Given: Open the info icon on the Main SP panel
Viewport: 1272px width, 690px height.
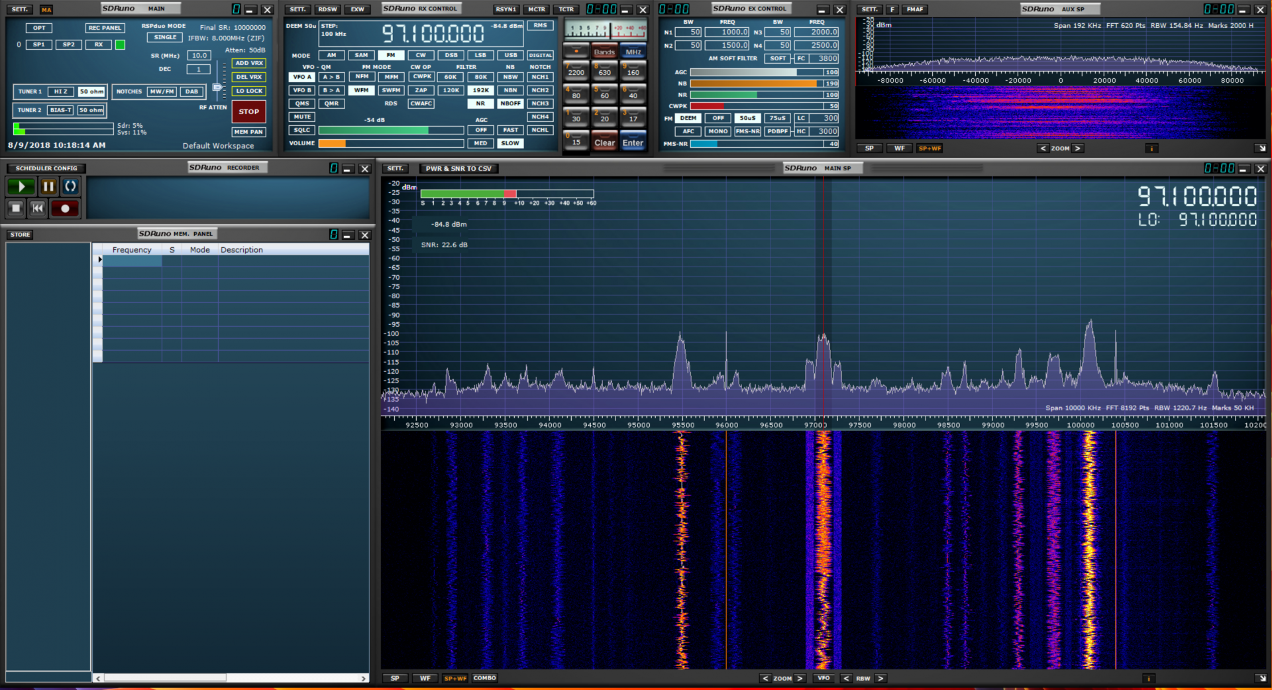Looking at the screenshot, I should (x=1149, y=678).
